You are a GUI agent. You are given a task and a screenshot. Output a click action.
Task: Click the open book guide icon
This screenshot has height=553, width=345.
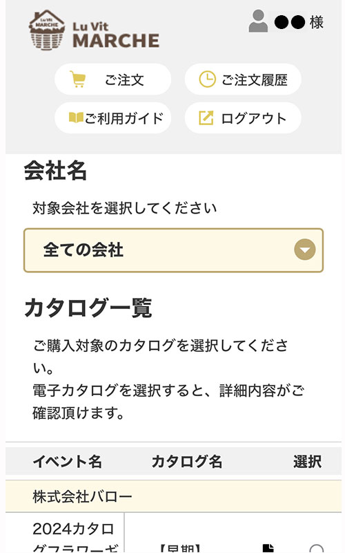pos(76,118)
